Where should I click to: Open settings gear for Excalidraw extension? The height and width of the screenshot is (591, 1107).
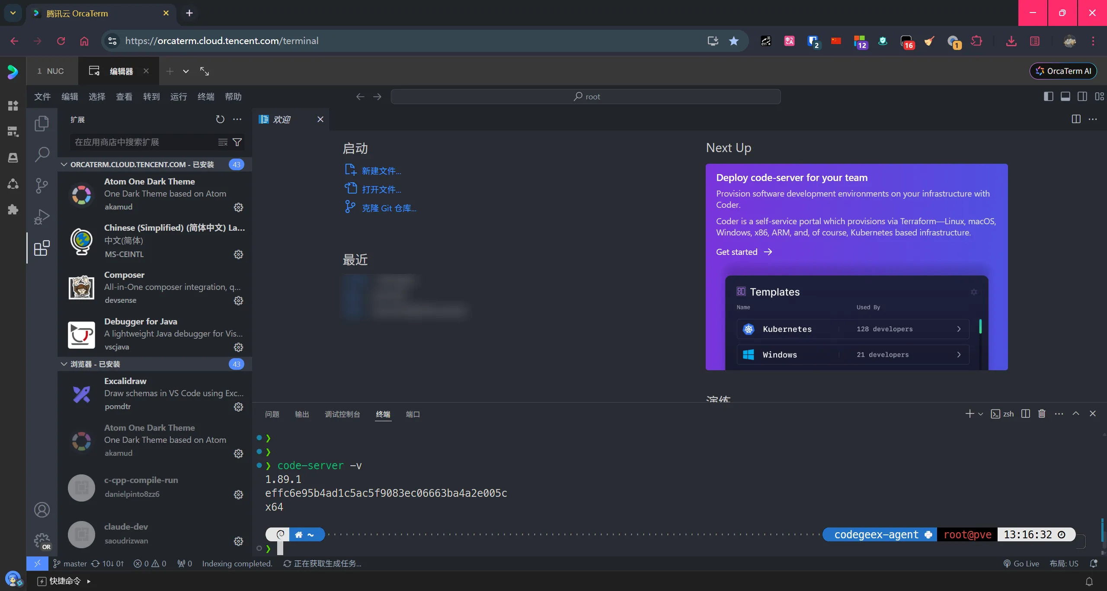[238, 407]
